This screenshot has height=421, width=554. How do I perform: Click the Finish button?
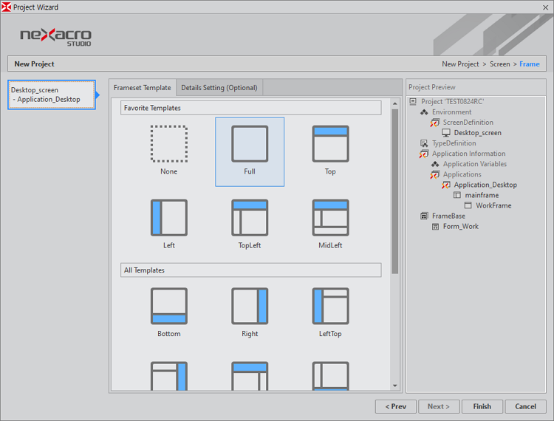point(482,406)
